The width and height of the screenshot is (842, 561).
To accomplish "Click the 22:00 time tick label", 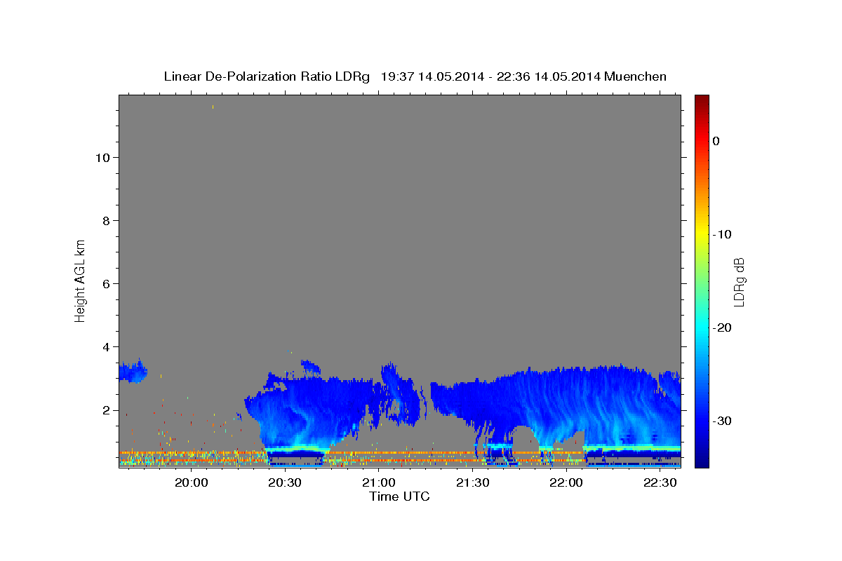I will click(566, 482).
